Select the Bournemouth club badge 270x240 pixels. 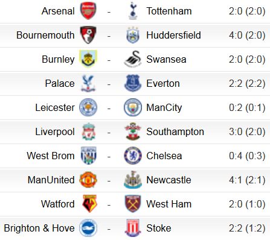tap(88, 35)
